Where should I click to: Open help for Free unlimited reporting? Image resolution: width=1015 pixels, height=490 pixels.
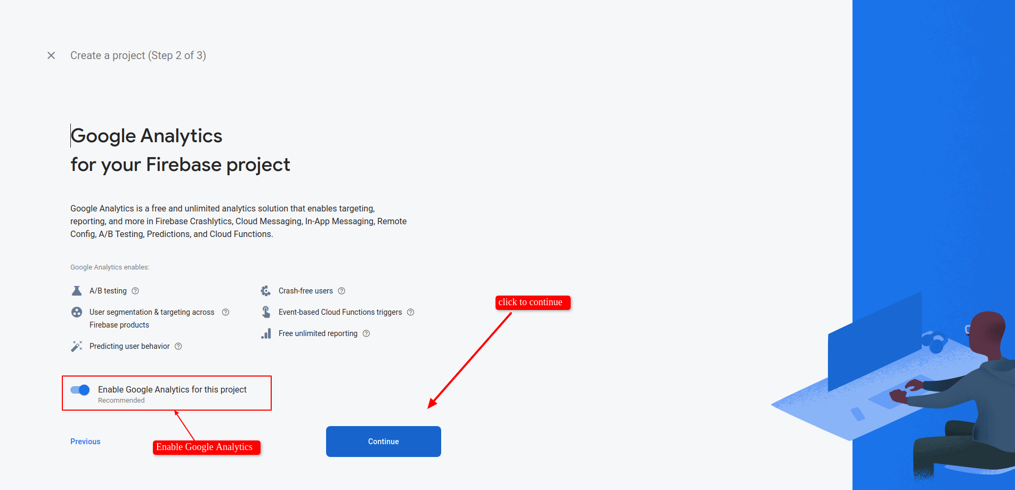click(x=366, y=333)
